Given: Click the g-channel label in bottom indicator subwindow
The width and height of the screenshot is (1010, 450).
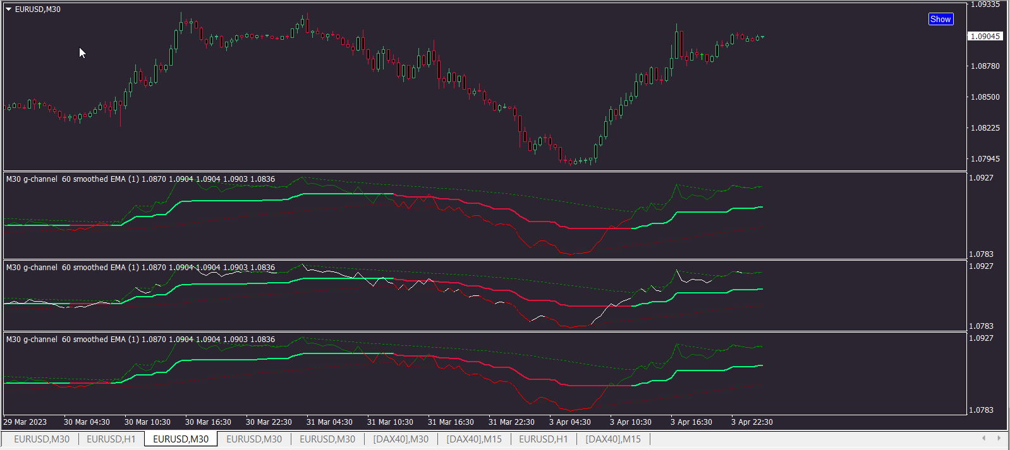Looking at the screenshot, I should pos(141,340).
